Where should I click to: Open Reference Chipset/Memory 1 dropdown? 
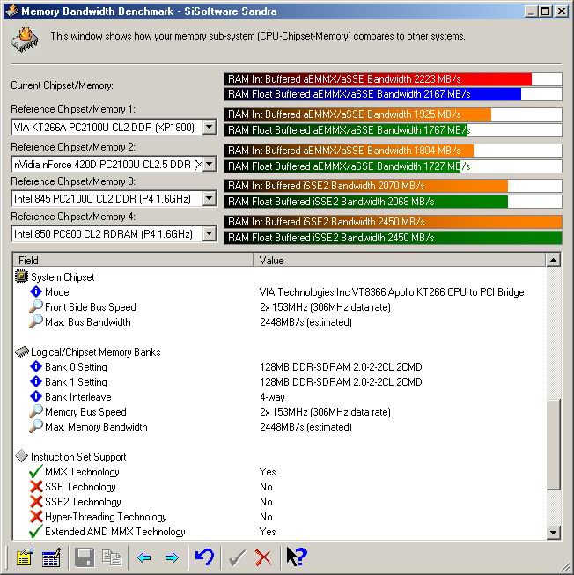pos(209,128)
